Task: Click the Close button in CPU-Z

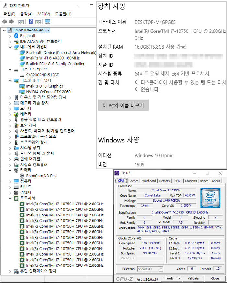Action: point(215,278)
